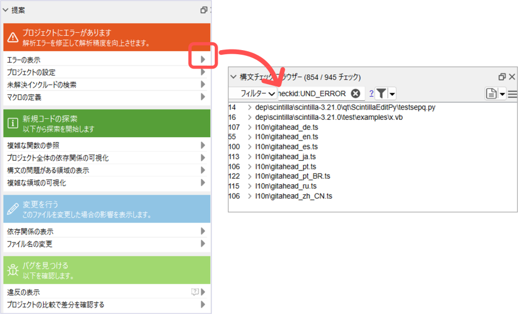
Task: Open 複雑な領域の可視化
Action: (x=37, y=183)
